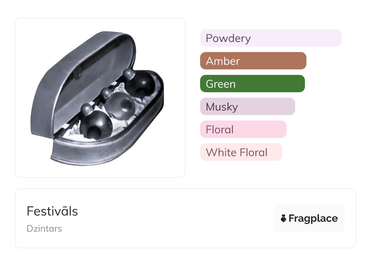This screenshot has height=263, width=371.
Task: Select the Amber accord bar
Action: [253, 61]
